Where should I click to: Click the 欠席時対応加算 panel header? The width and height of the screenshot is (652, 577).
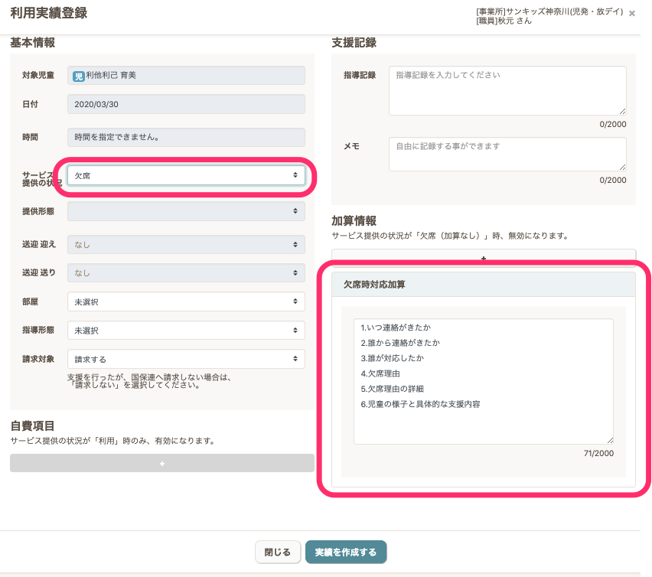483,285
